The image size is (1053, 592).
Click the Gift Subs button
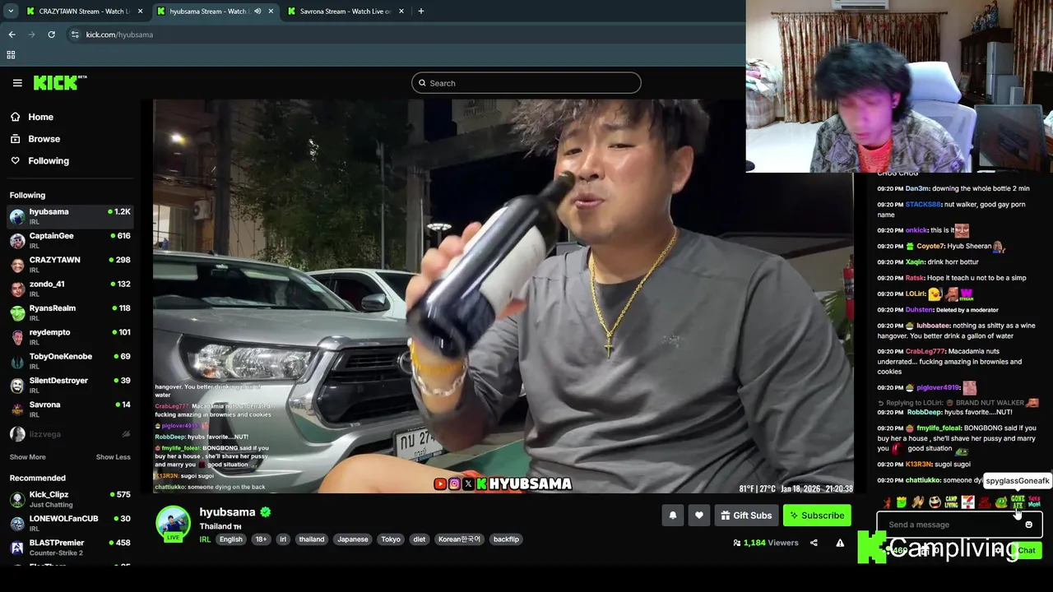(x=746, y=516)
